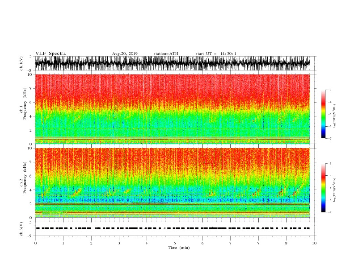Click the "-5" tick on ch.3 voltage axis

pos(30,236)
